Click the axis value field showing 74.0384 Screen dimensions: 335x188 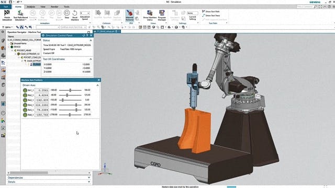pos(42,110)
